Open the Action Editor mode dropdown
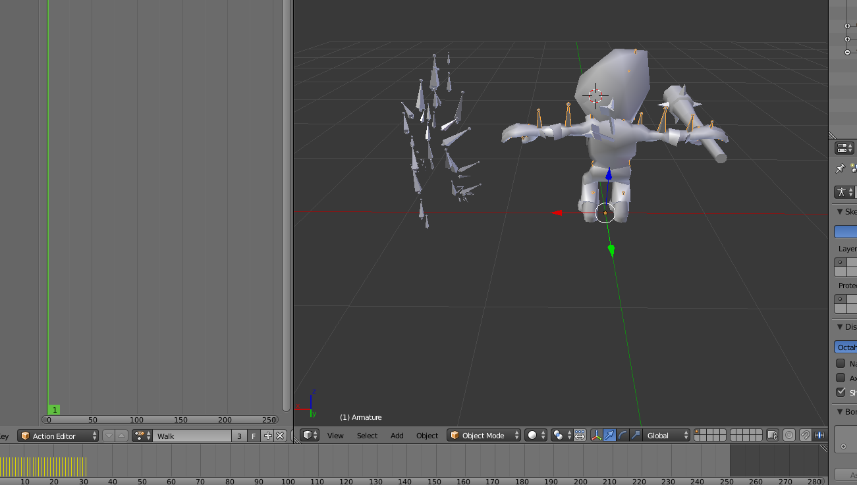This screenshot has height=485, width=857. (x=58, y=436)
